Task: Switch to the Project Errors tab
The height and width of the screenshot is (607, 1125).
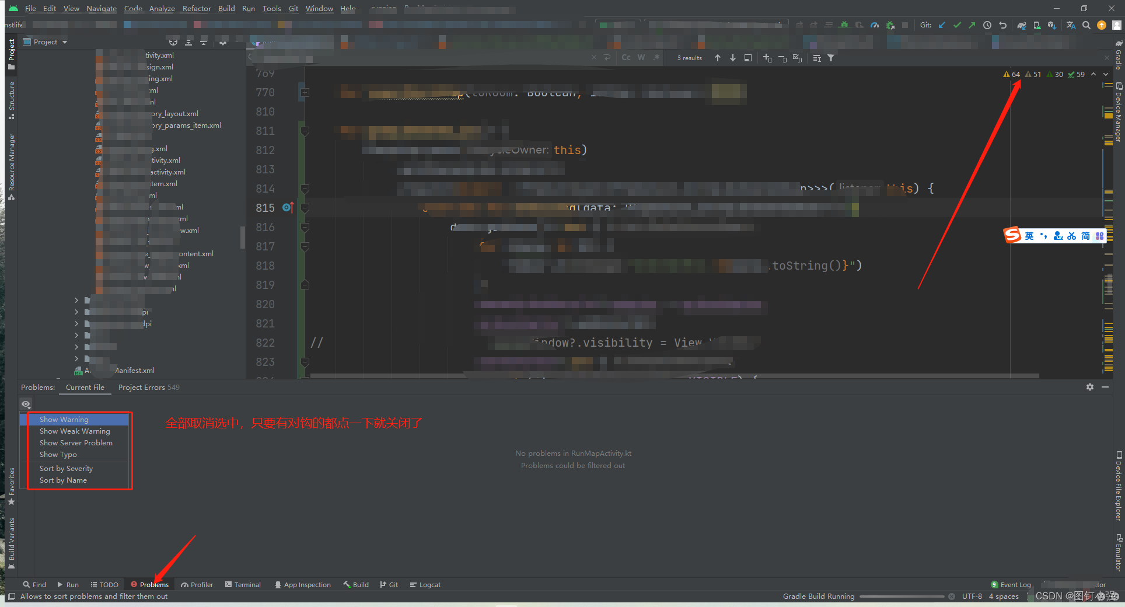Action: pos(141,387)
